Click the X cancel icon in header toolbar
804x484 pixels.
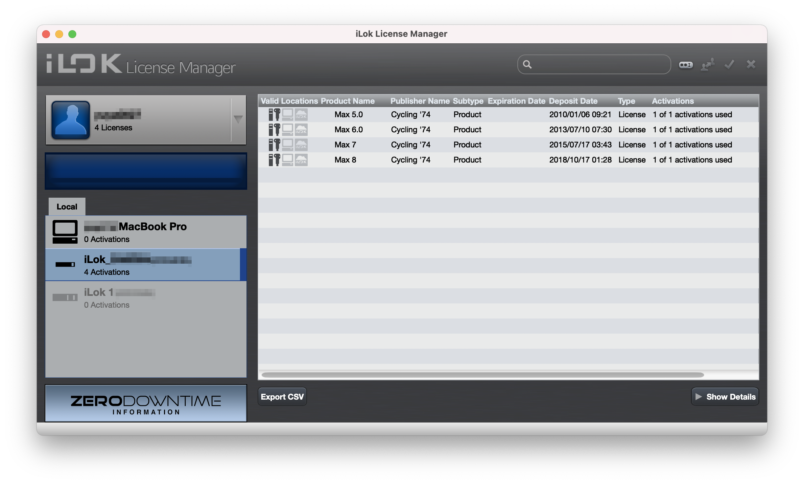[x=751, y=64]
